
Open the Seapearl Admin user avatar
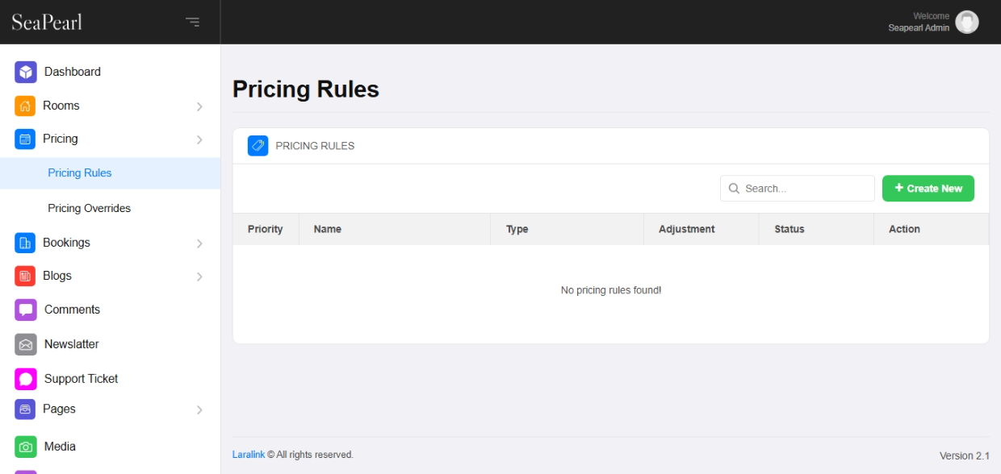tap(966, 22)
